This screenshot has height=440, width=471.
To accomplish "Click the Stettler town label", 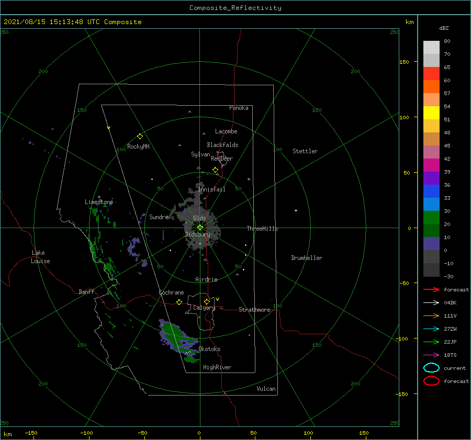I will (305, 151).
